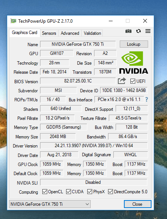167x219 pixels.
Task: Click the NVIDIA logo image
Action: (133, 62)
